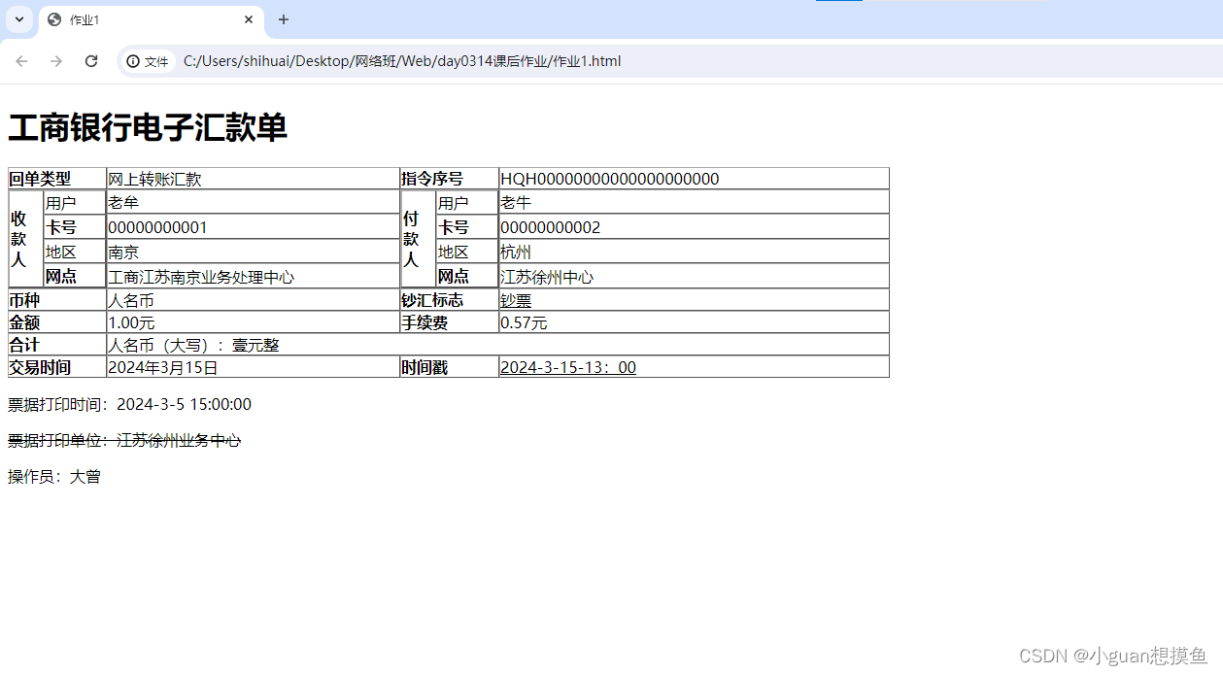Viewport: 1223px width, 675px height.
Task: Click the 指令序号 header cell
Action: (x=450, y=179)
